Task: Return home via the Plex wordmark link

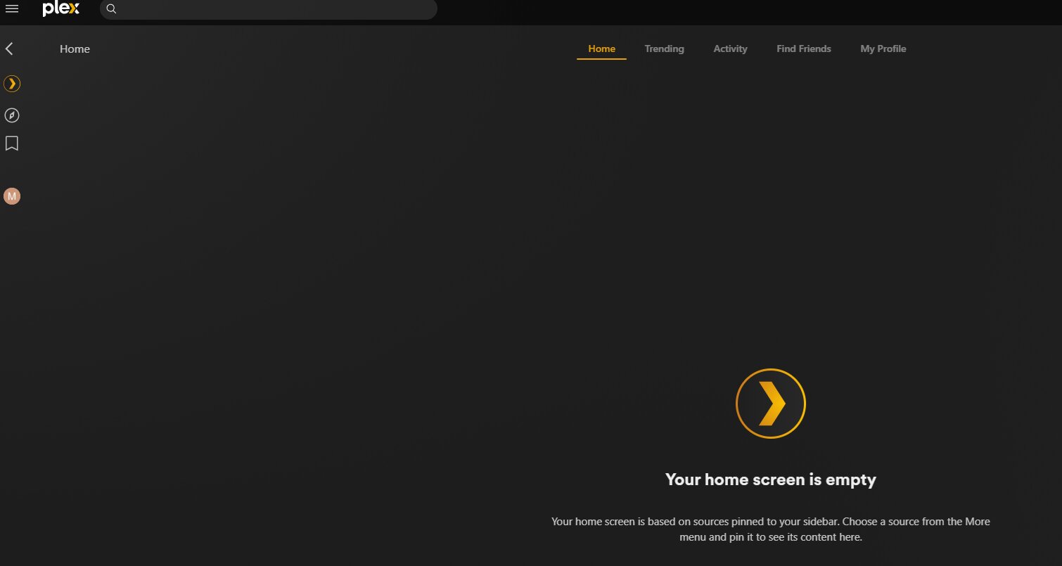Action: point(60,8)
